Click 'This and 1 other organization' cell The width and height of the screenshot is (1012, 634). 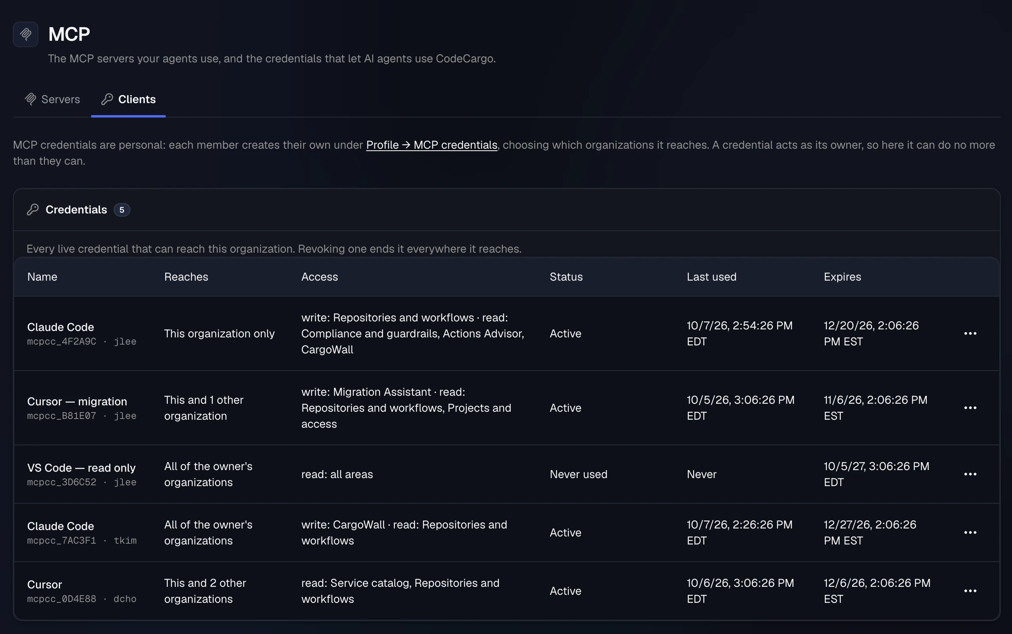[204, 408]
